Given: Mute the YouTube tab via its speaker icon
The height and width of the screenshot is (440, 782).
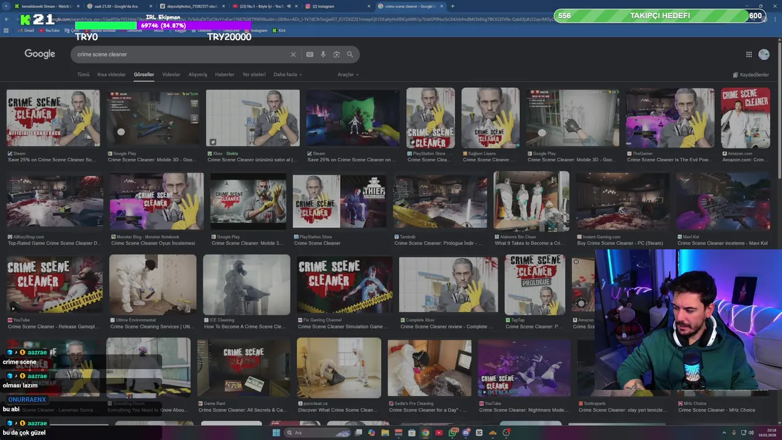Looking at the screenshot, I should click(289, 6).
